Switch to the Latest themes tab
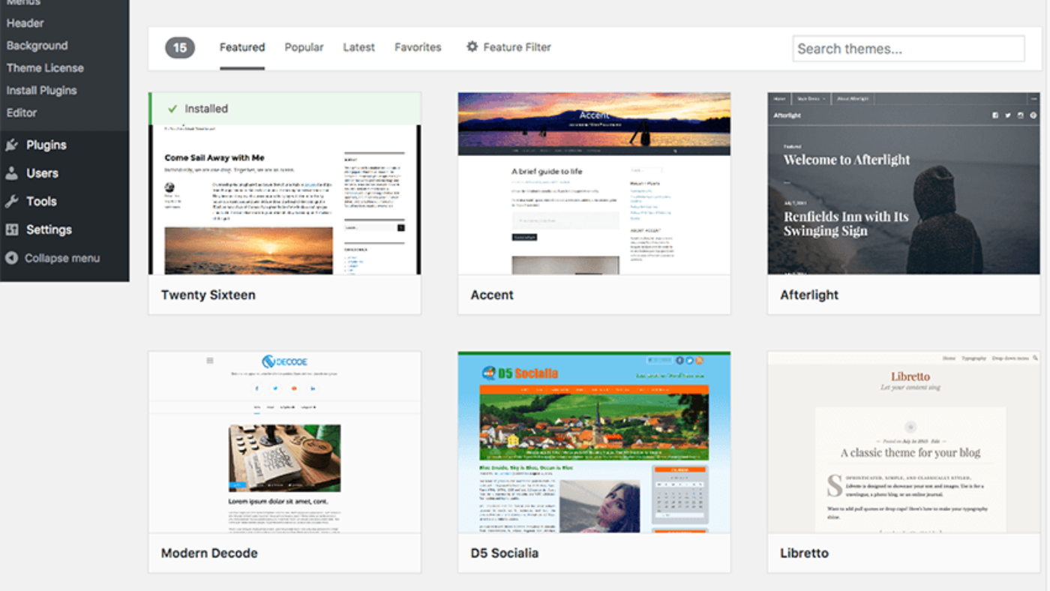 click(358, 47)
